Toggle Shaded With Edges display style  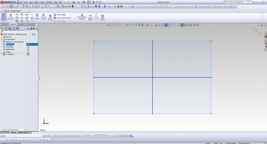coord(166,25)
